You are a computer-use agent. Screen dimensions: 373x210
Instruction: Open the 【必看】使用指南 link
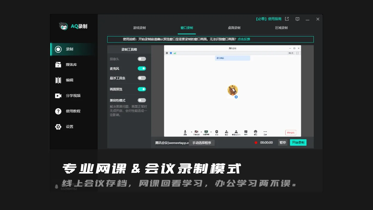tap(268, 19)
